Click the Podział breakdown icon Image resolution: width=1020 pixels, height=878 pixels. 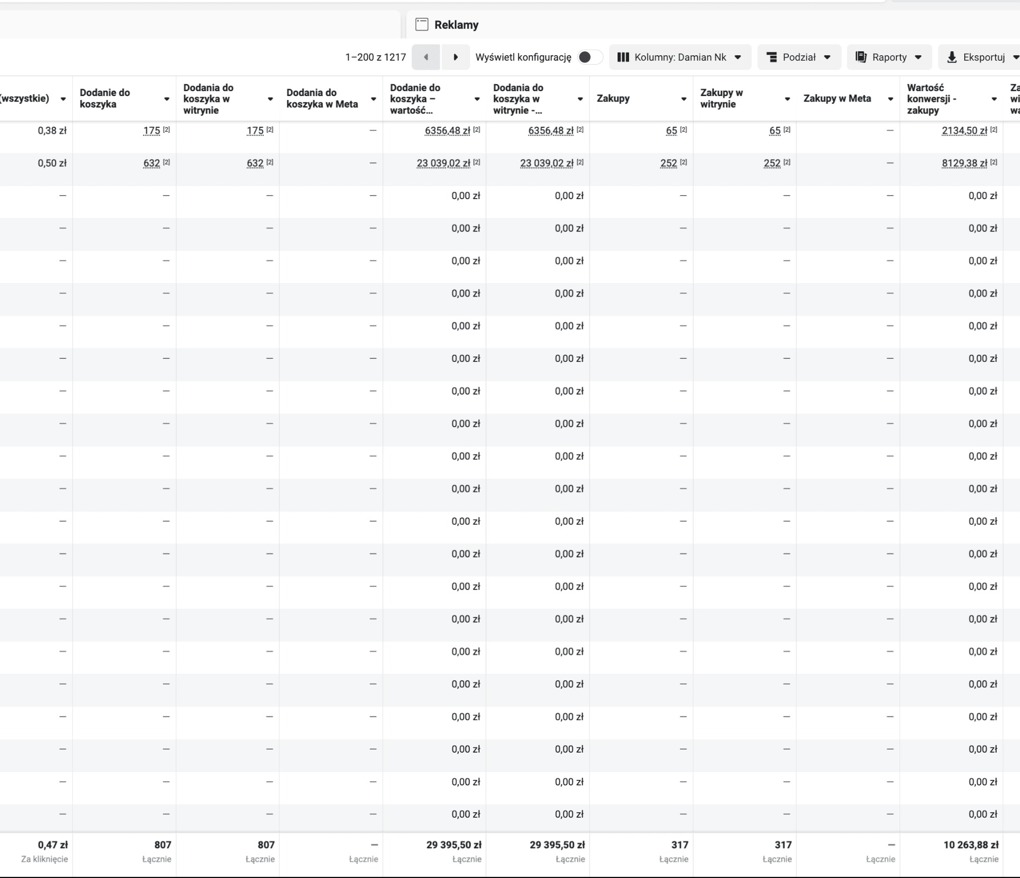coord(771,57)
